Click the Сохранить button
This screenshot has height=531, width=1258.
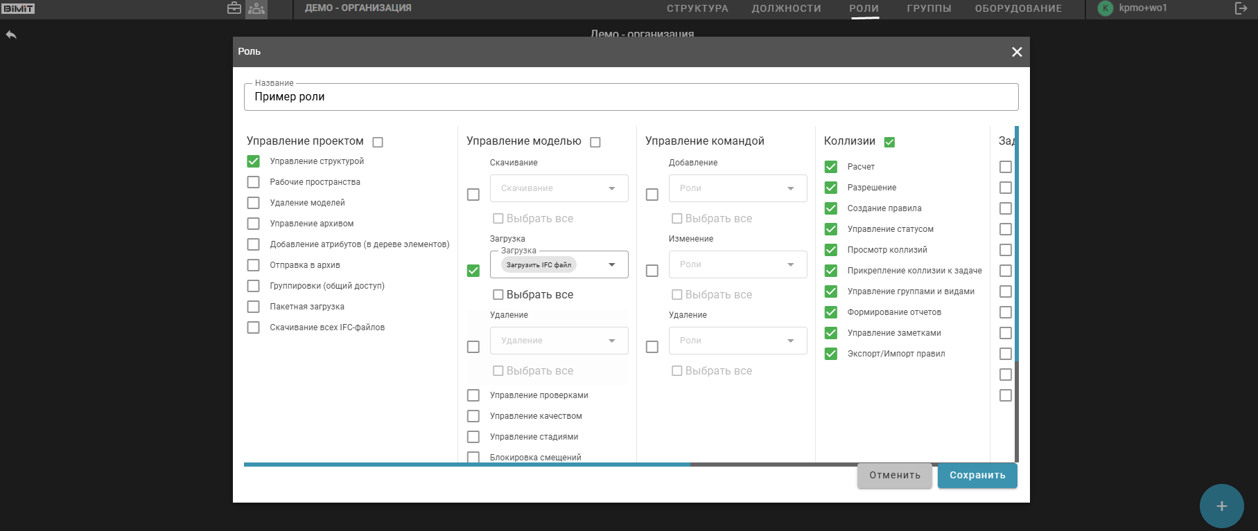pyautogui.click(x=977, y=476)
